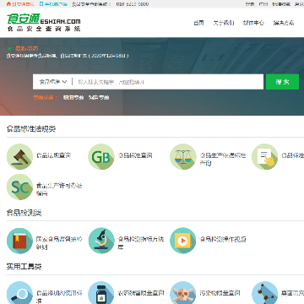Image resolution: width=304 pixels, height=304 pixels.
Task: Click the green 搜索 search button
Action: tap(282, 82)
